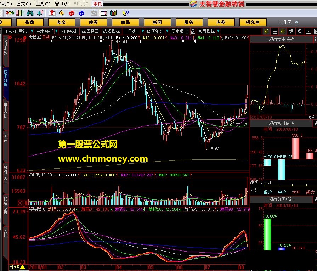Click the red question-mark flag icon
317x271 pixels.
point(52,13)
